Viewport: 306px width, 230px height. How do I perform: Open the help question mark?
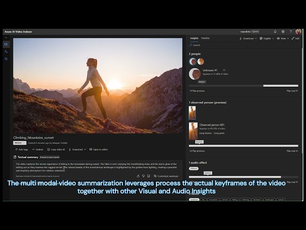pyautogui.click(x=291, y=32)
